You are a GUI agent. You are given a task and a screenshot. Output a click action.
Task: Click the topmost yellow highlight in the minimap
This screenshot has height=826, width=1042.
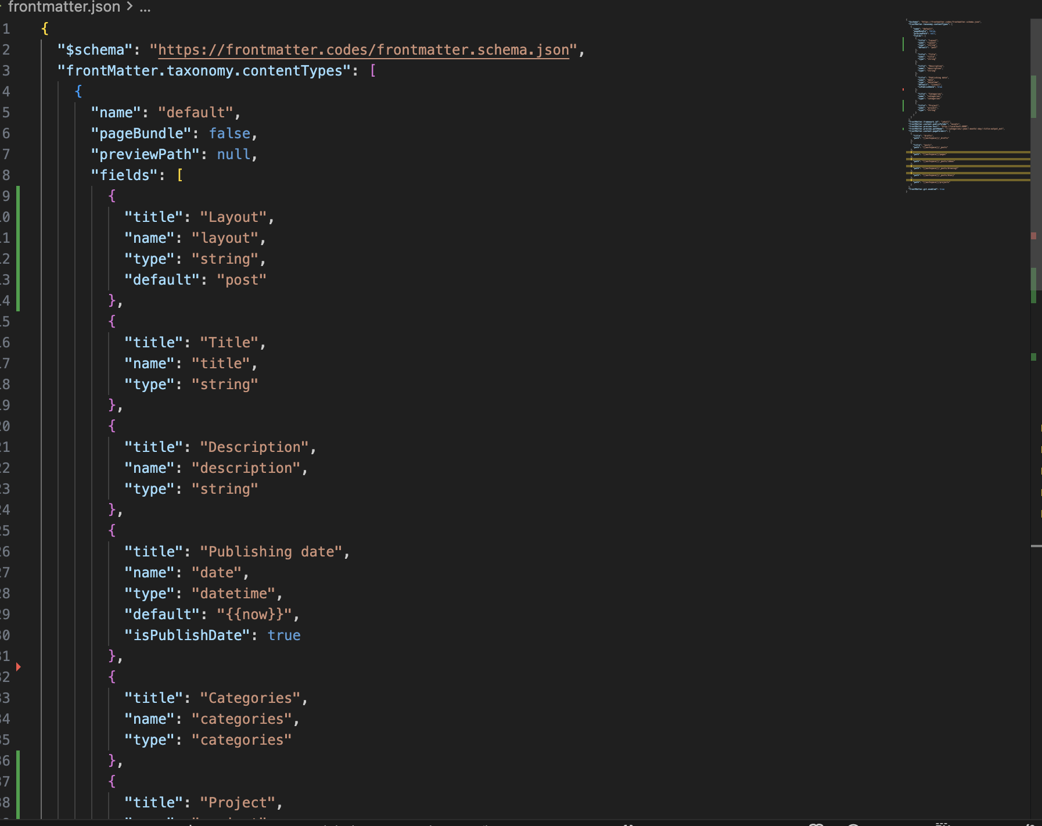(967, 152)
